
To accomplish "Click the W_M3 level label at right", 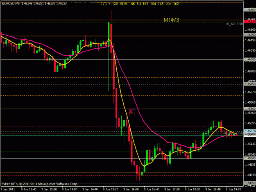I will coord(234,24).
